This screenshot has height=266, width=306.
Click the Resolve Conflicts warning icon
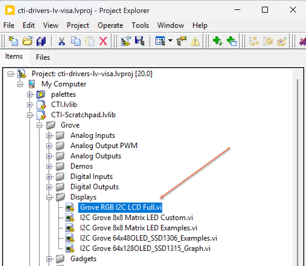coord(195,41)
